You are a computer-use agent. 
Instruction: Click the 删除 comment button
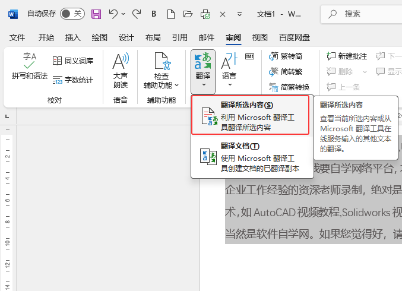tap(340, 71)
